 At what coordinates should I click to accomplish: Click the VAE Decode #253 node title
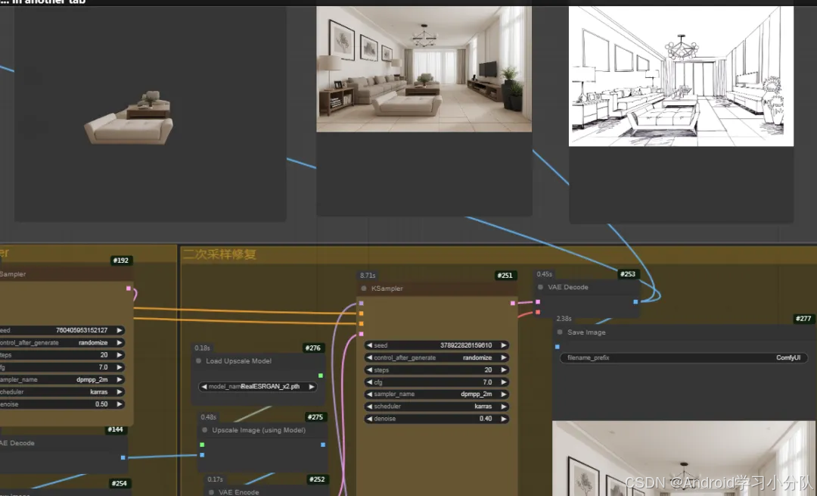[568, 288]
